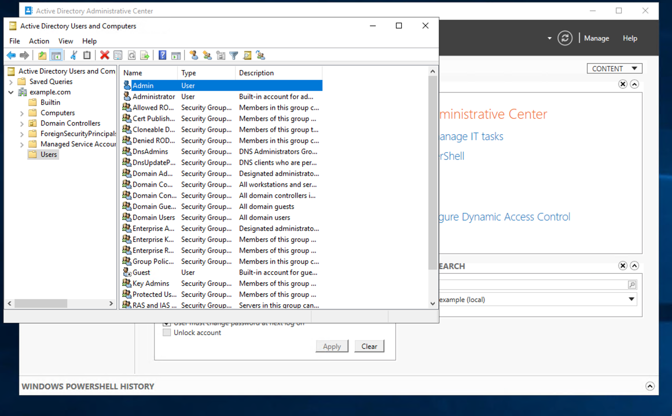Sort the list by the Type column

[x=206, y=73]
